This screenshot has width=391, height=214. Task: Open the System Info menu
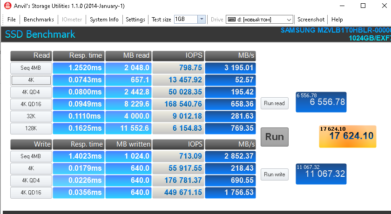pos(104,20)
